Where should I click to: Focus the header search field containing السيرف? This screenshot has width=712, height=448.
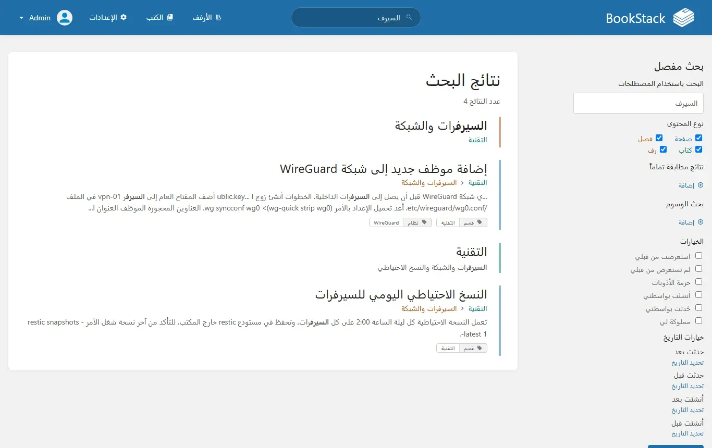356,18
